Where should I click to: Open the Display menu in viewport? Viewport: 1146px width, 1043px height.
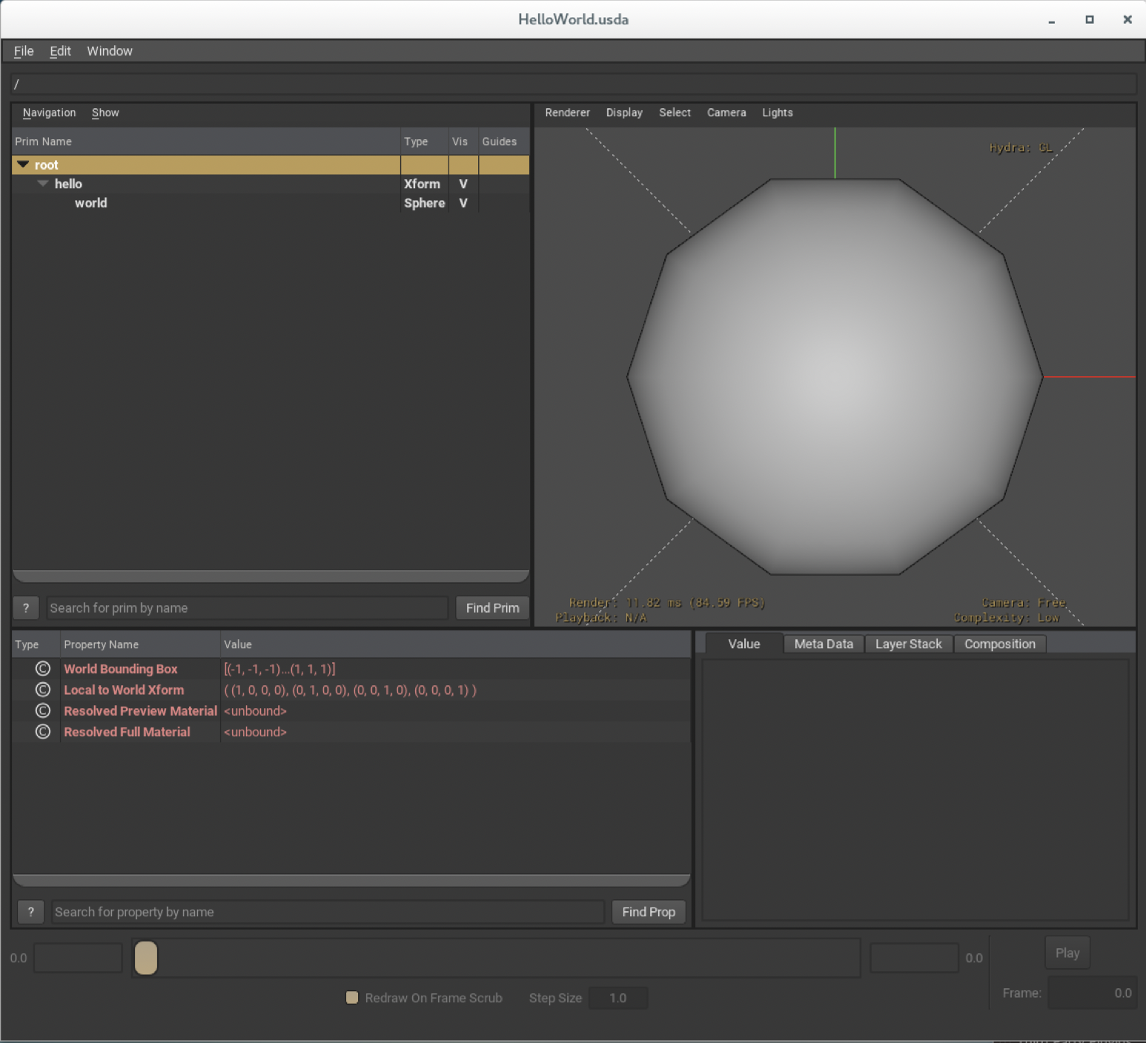624,113
